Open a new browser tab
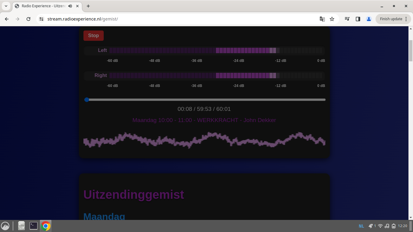 (88, 6)
